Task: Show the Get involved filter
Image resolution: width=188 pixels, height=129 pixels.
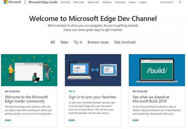Action: 125,42
